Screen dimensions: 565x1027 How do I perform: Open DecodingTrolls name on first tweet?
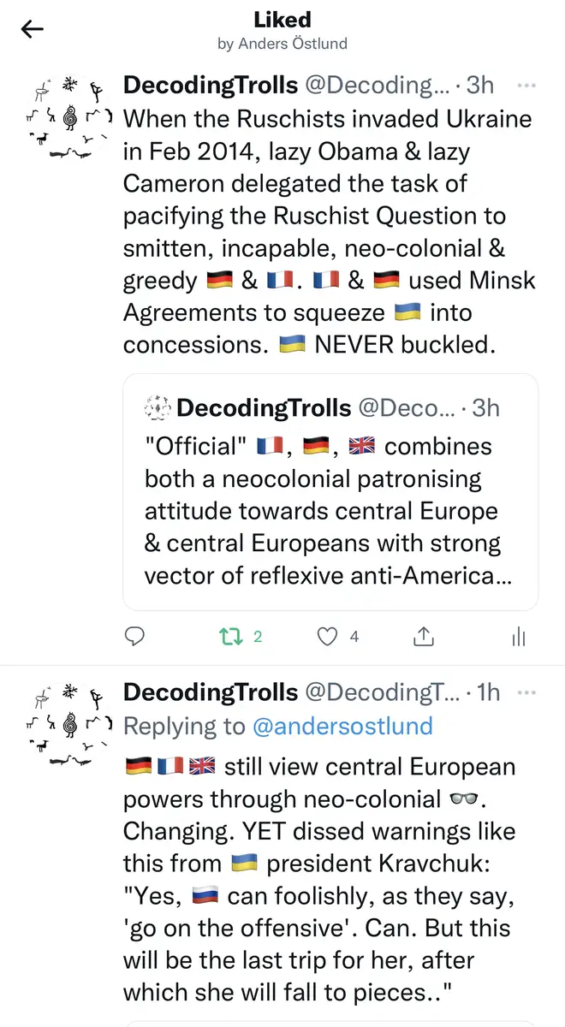point(211,85)
